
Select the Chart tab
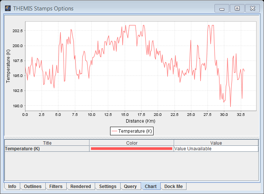pos(151,186)
